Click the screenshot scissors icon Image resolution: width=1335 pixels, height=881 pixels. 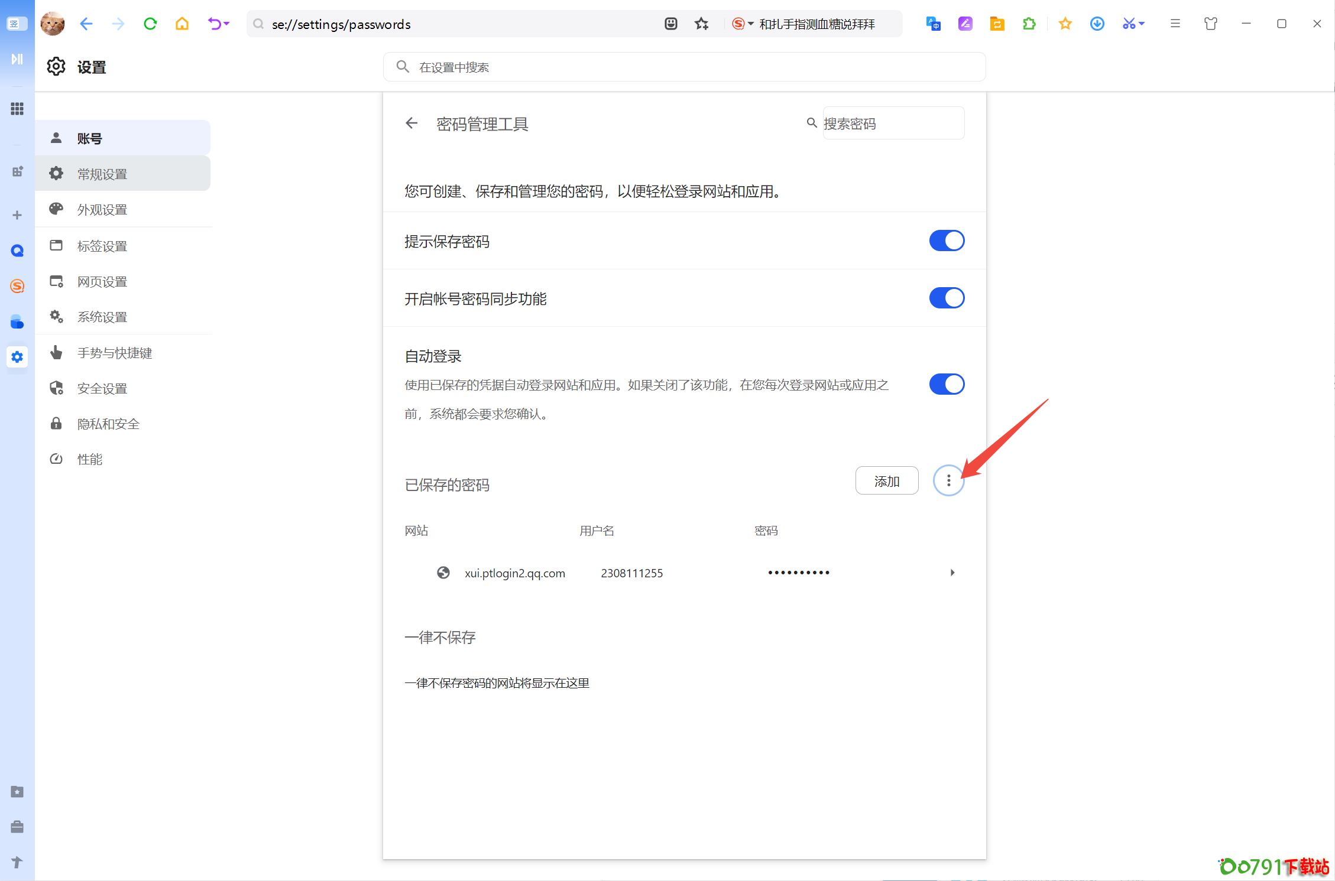1129,24
